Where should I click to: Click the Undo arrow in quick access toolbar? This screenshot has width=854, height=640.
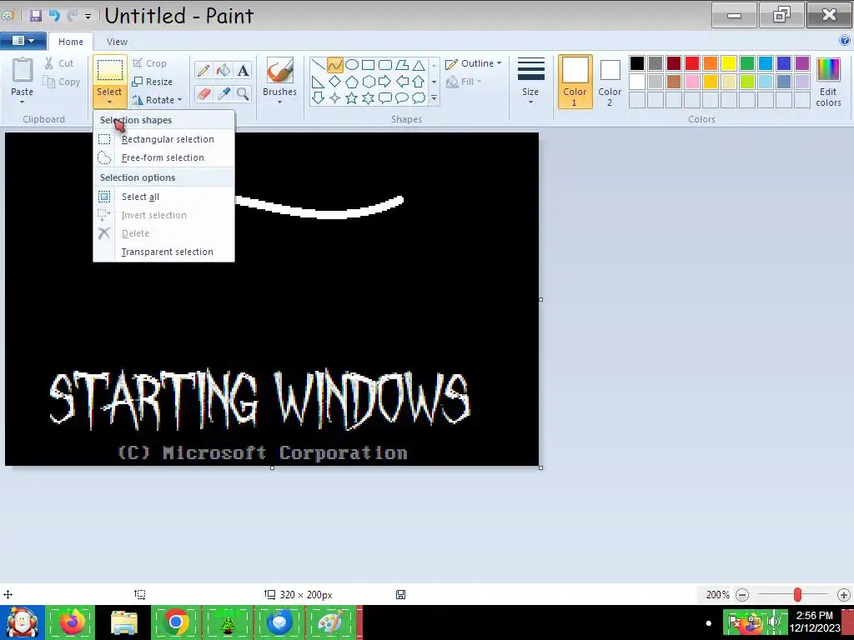click(x=54, y=15)
